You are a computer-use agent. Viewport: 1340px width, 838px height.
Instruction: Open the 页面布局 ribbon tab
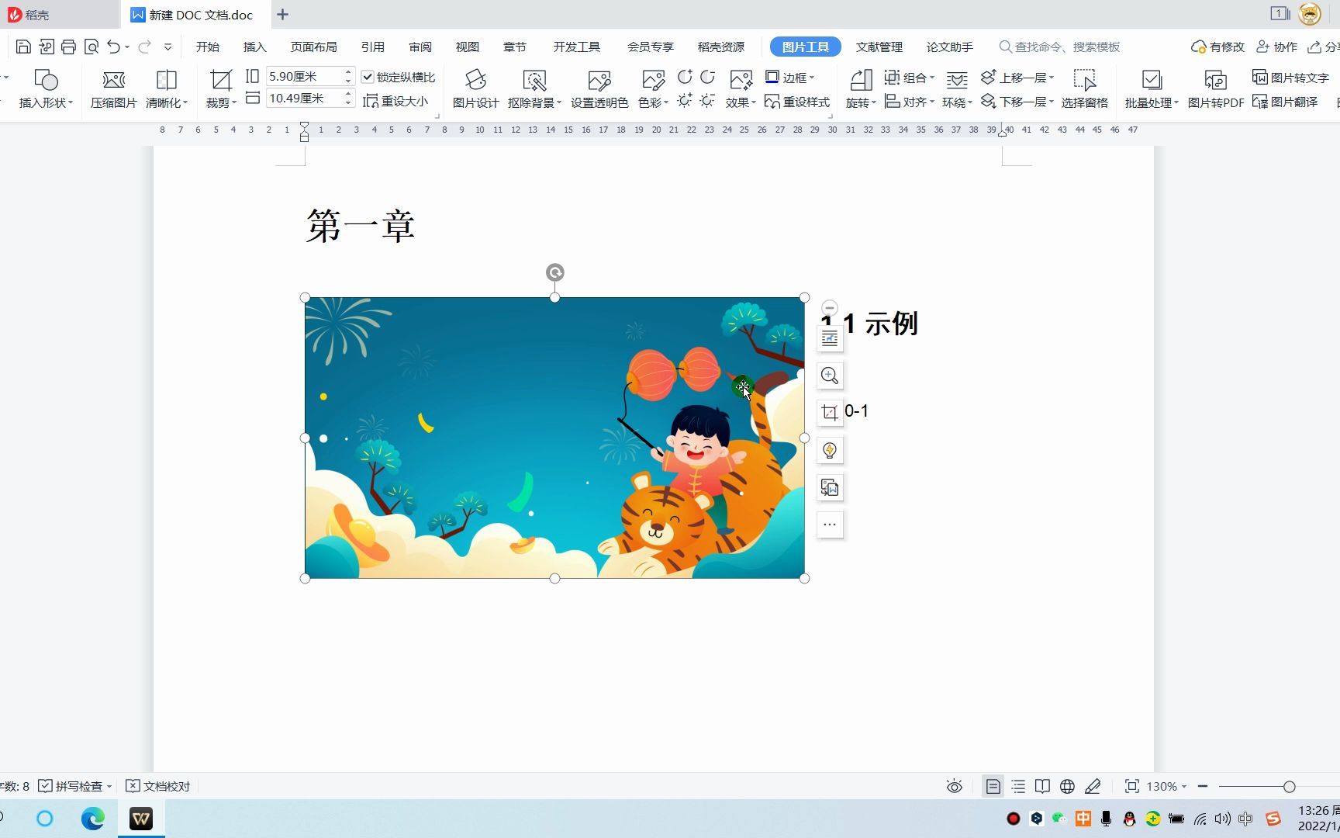point(313,47)
